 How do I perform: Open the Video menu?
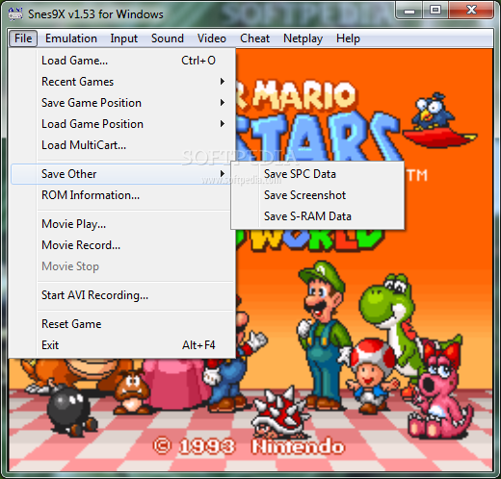click(x=212, y=38)
